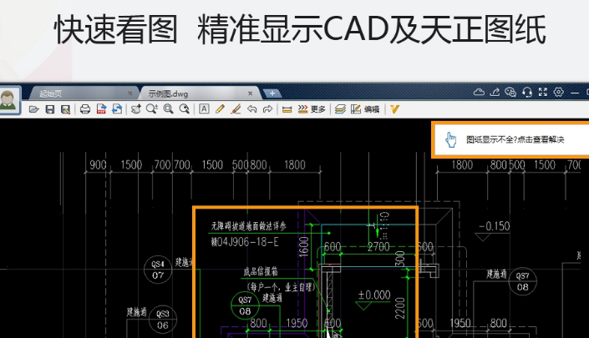589x338 pixels.
Task: Open a new tab with the plus button
Action: [272, 93]
